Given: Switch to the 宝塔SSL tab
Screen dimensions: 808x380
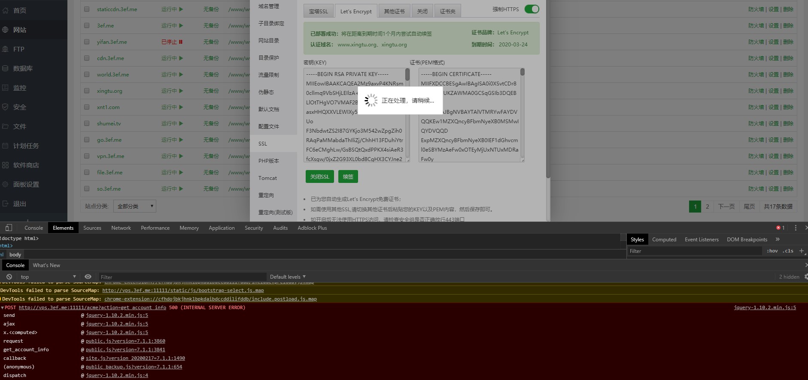Looking at the screenshot, I should (x=318, y=11).
